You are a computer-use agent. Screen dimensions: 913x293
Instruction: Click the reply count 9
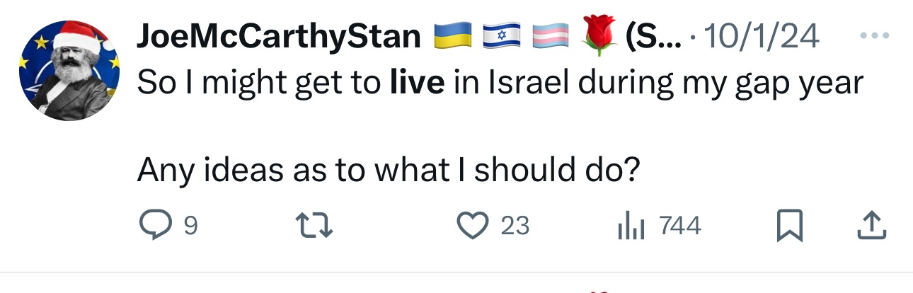pyautogui.click(x=190, y=226)
